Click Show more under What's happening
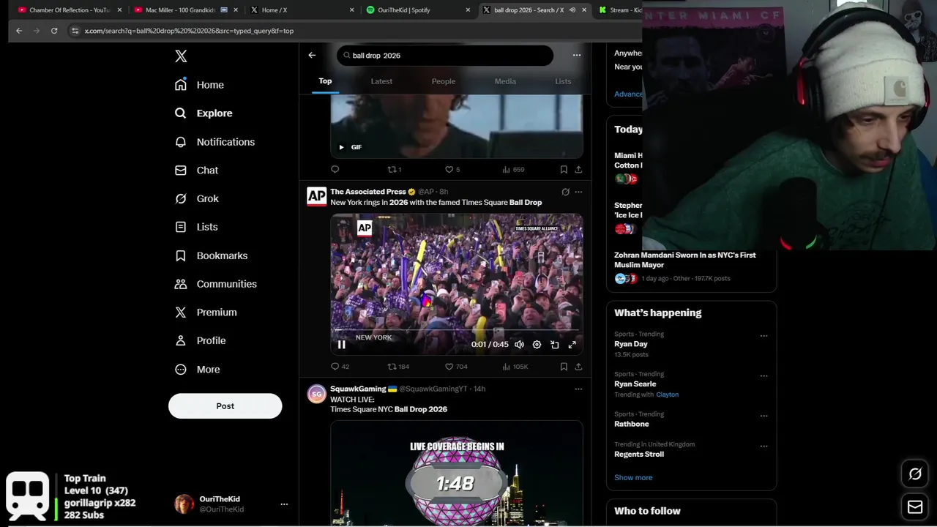Screen dimensions: 937x527 tap(633, 478)
